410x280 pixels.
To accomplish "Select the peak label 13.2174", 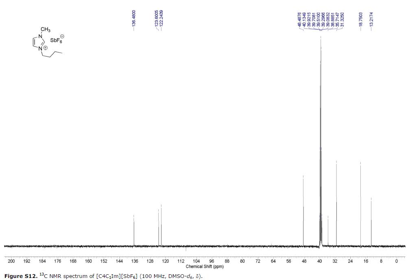I will [x=371, y=19].
